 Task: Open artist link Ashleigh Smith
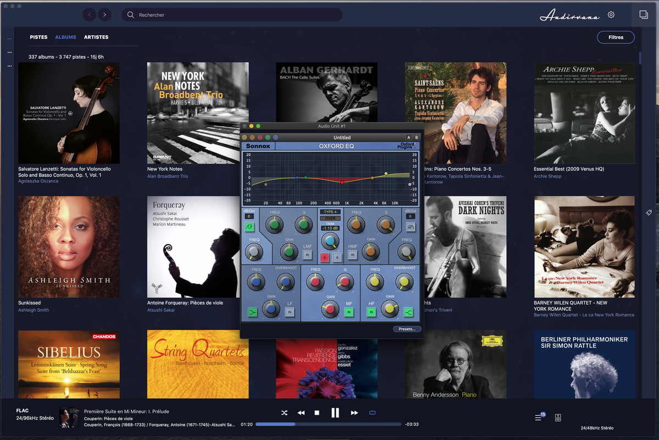click(x=34, y=310)
